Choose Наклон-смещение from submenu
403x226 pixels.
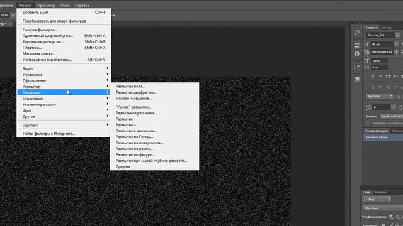154,98
